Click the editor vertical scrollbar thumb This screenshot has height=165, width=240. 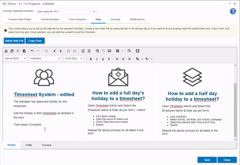235,110
